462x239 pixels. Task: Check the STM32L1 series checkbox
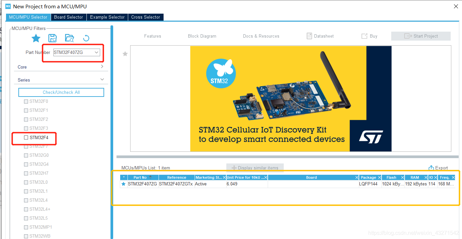26,191
